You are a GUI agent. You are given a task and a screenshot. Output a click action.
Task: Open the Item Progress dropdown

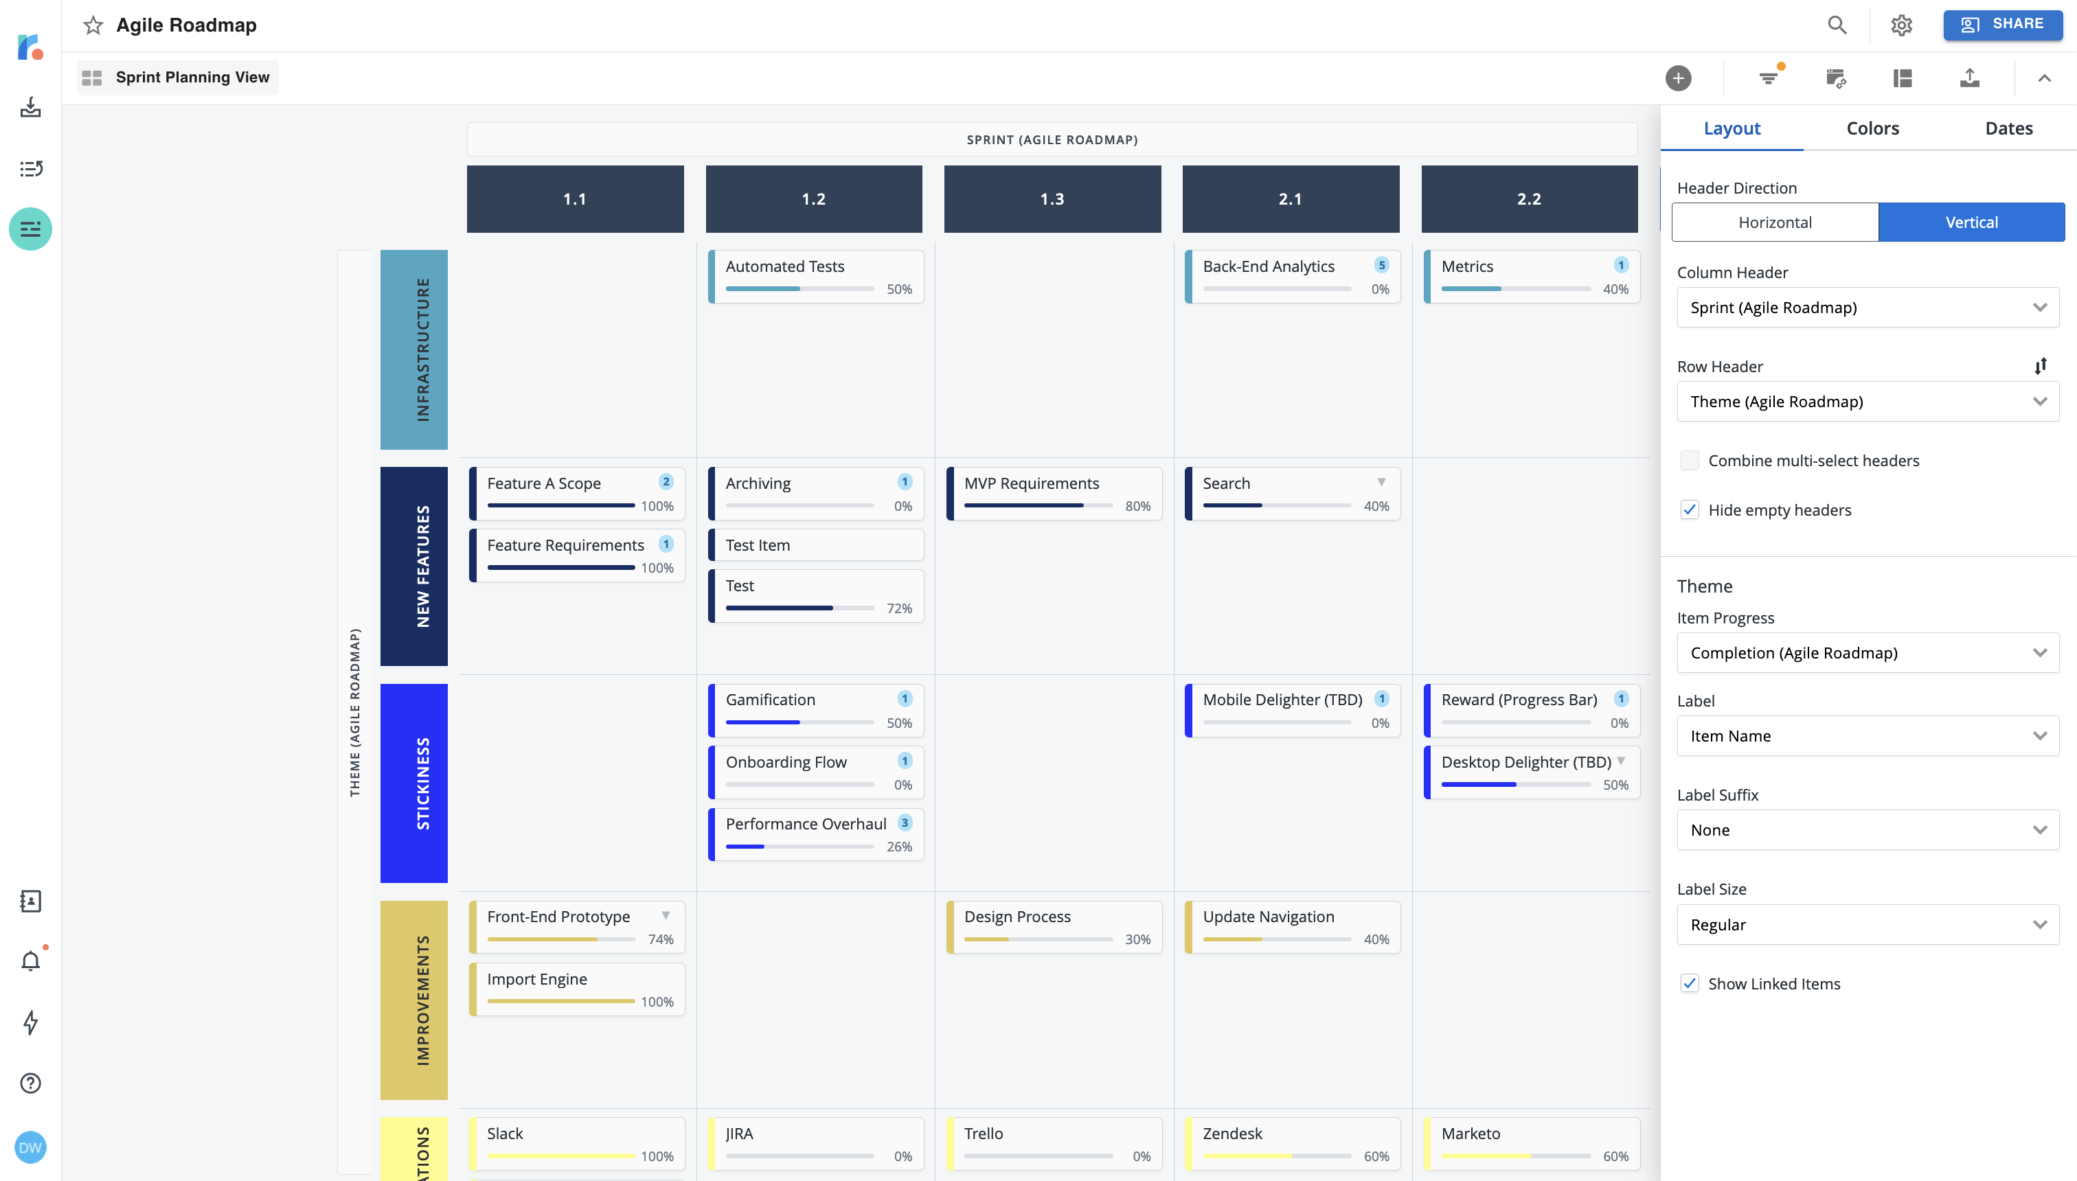pyautogui.click(x=1868, y=653)
